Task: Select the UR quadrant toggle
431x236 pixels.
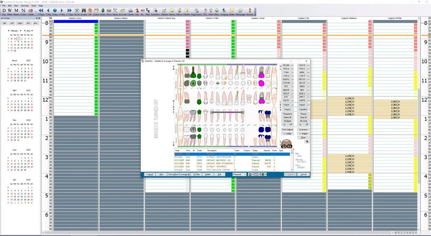Action: coord(291,124)
